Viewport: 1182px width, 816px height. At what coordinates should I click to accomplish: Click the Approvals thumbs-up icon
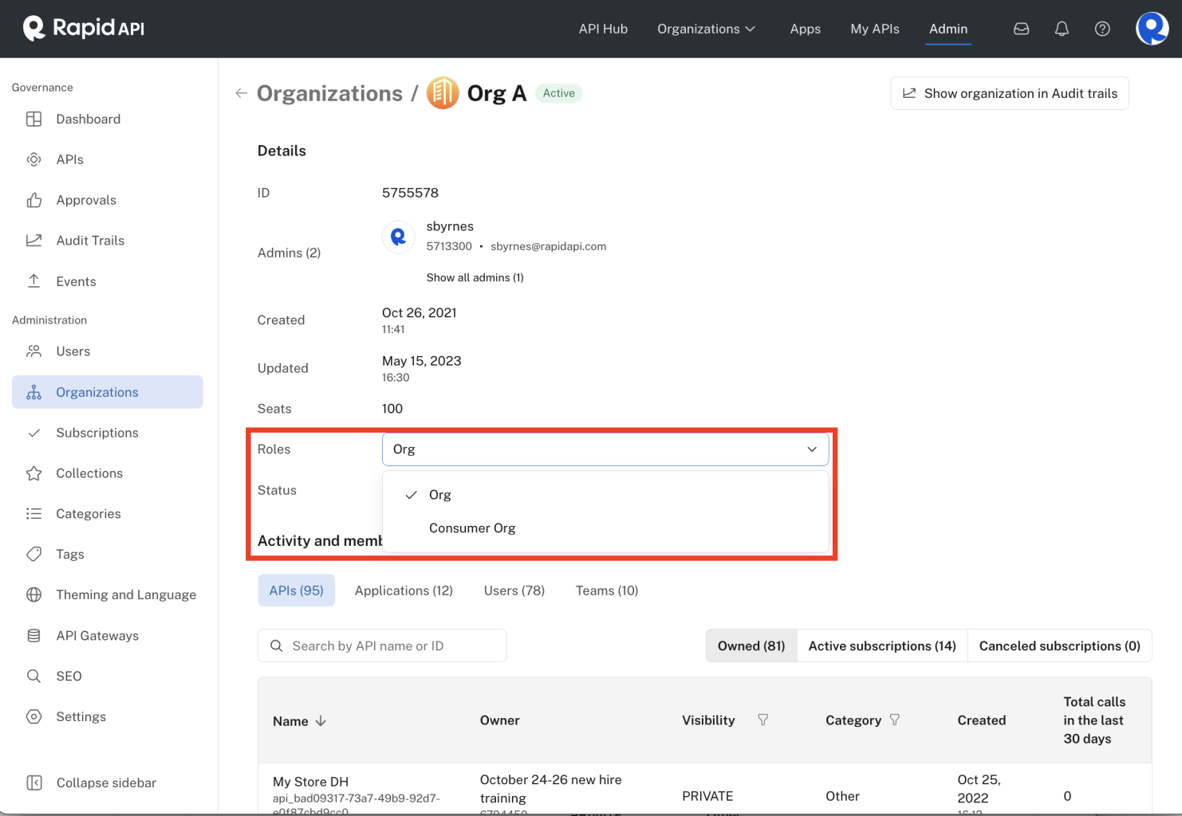point(33,200)
